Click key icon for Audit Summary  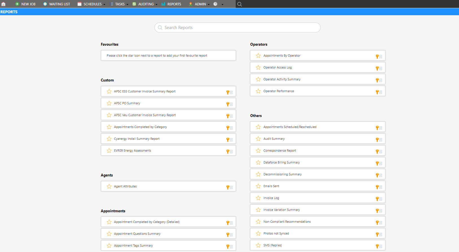377,140
